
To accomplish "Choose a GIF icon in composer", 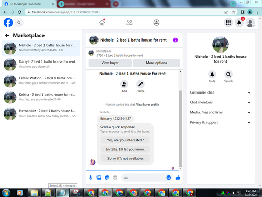I will click(x=115, y=178).
